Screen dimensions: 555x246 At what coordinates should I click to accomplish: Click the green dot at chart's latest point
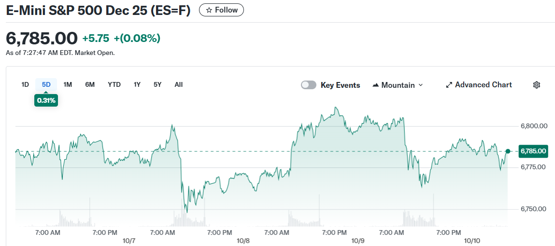point(508,151)
